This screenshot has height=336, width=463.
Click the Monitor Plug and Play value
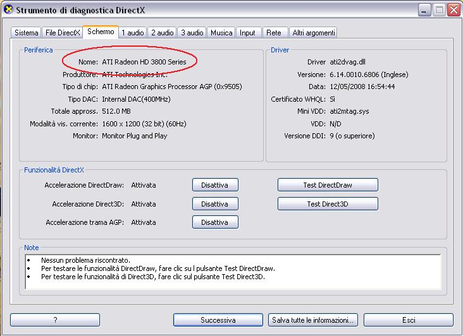tap(135, 136)
